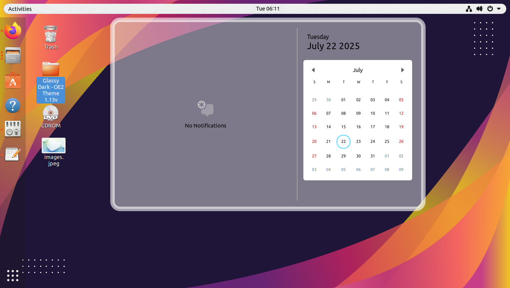Open Ubuntu Software from the dock

(13, 80)
